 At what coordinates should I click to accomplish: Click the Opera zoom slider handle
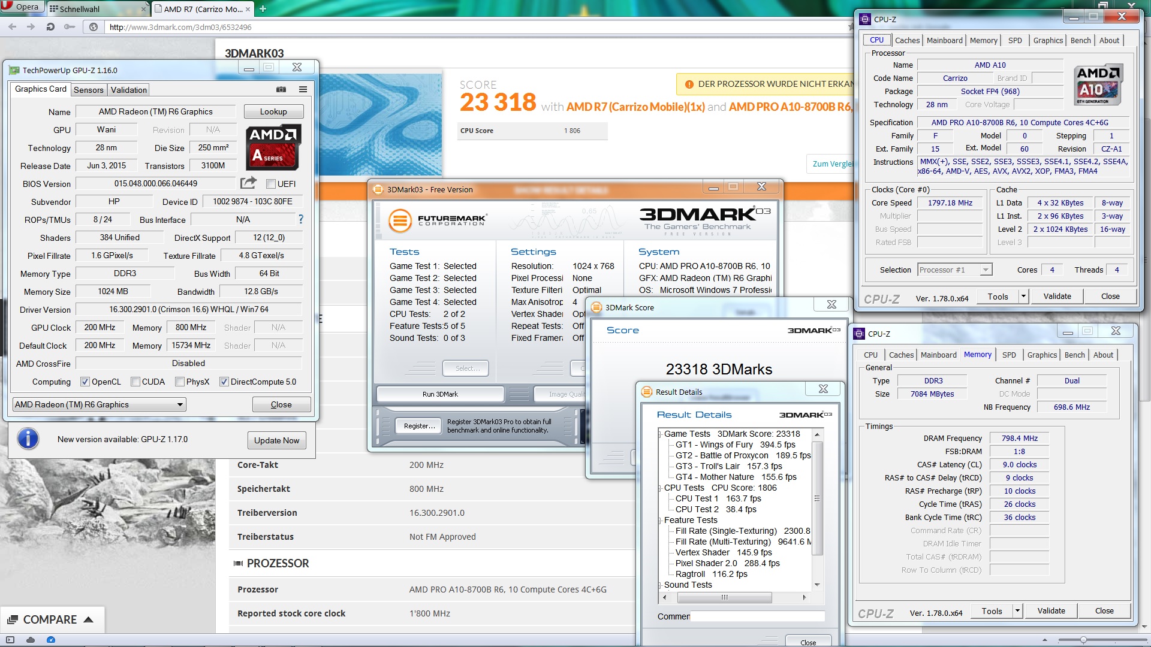tap(1083, 640)
